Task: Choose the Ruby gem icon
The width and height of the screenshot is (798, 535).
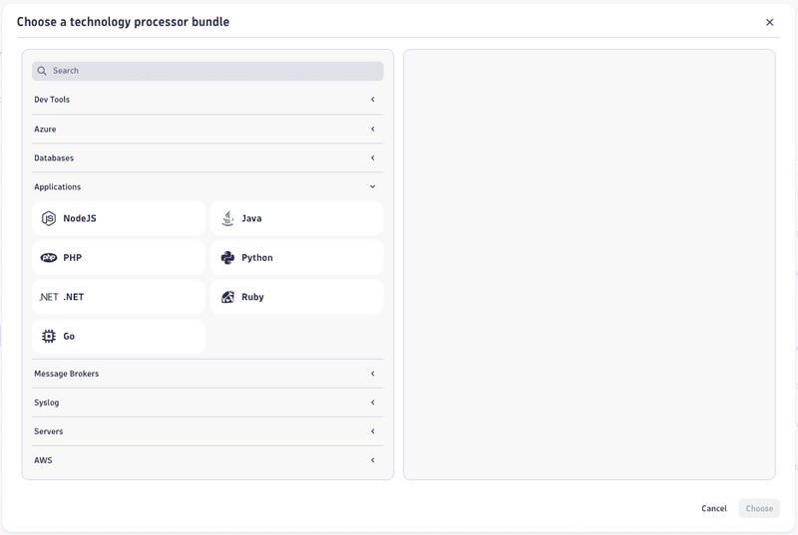Action: (227, 297)
